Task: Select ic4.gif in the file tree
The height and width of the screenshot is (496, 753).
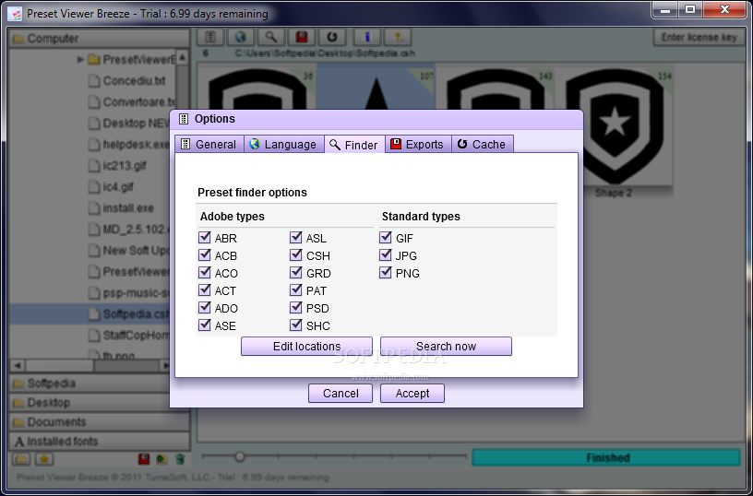Action: tap(112, 186)
